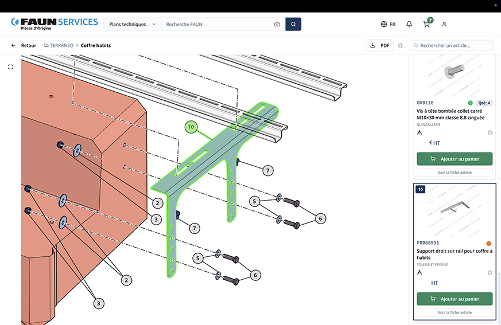Go back with the Retour link

tap(24, 45)
